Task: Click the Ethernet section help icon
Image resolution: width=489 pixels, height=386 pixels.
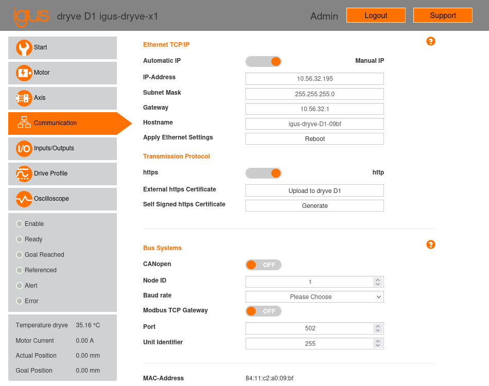Action: (x=431, y=41)
